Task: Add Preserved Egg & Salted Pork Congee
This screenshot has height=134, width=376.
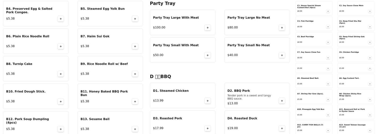Action: [61, 19]
